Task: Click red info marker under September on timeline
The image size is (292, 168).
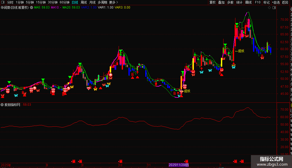Action: 80,161
